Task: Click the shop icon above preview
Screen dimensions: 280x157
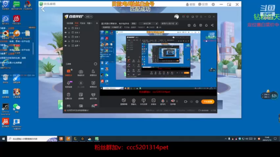Action: 201,25
